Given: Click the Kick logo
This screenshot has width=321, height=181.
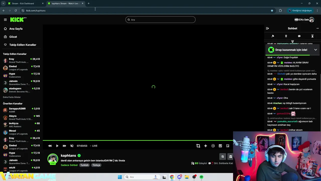Looking at the screenshot, I should pos(18,20).
